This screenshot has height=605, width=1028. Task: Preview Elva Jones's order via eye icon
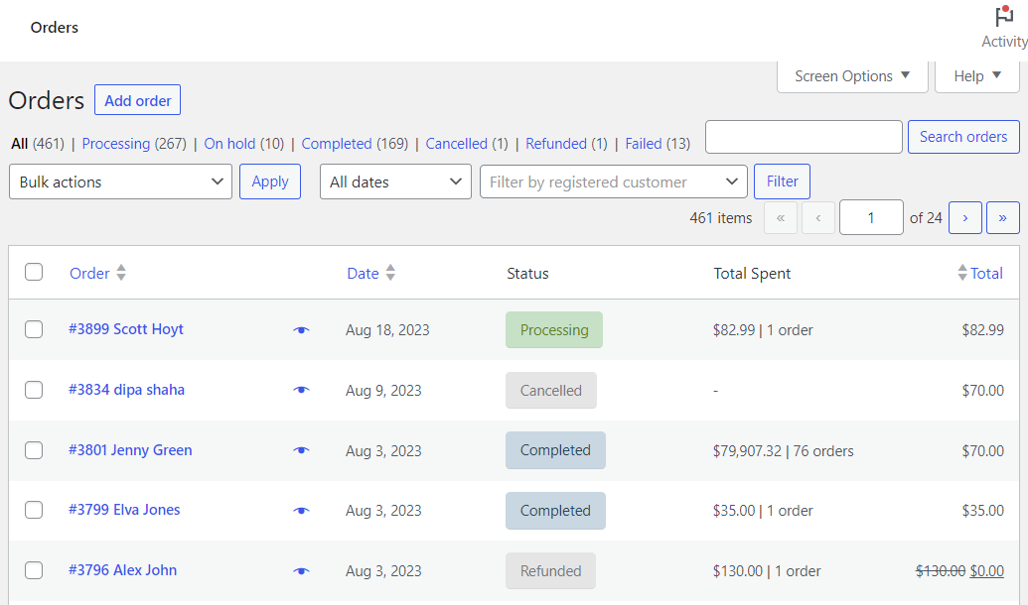point(301,510)
